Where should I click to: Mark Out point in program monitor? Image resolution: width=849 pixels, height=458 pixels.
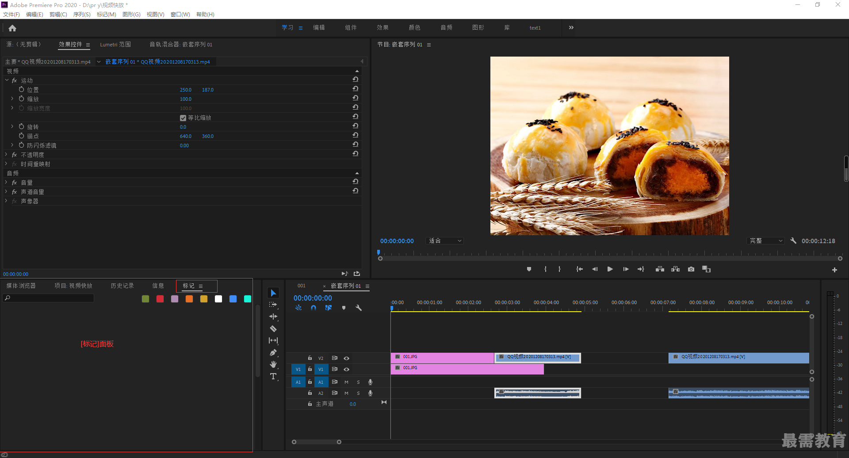coord(559,269)
